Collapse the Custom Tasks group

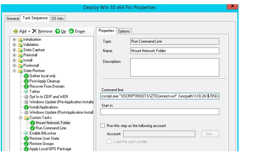click(x=20, y=118)
